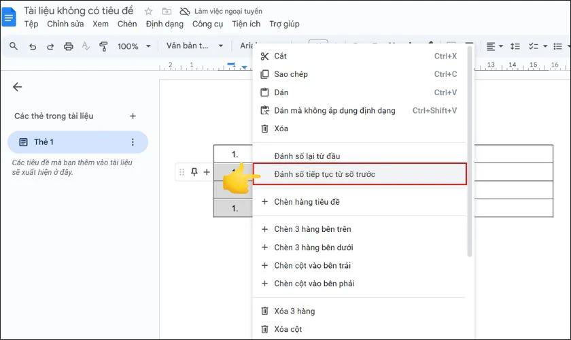Open the paragraph style dropdown
The width and height of the screenshot is (571, 340).
(194, 46)
